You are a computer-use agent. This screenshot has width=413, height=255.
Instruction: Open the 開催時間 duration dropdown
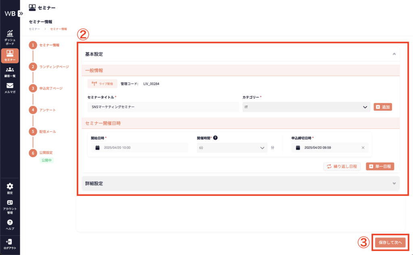pos(232,148)
